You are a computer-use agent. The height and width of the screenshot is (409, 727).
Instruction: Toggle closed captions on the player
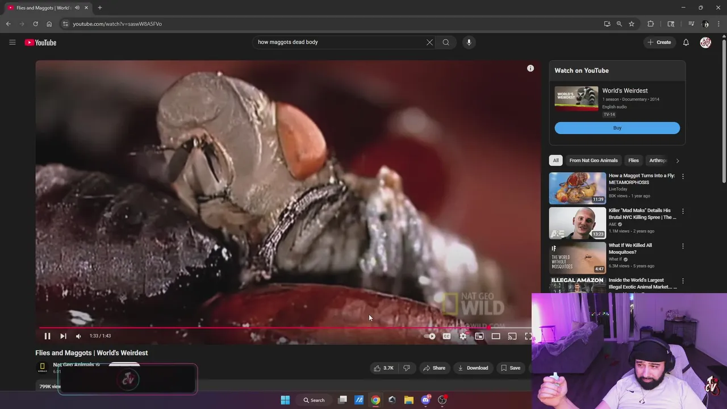[446, 336]
